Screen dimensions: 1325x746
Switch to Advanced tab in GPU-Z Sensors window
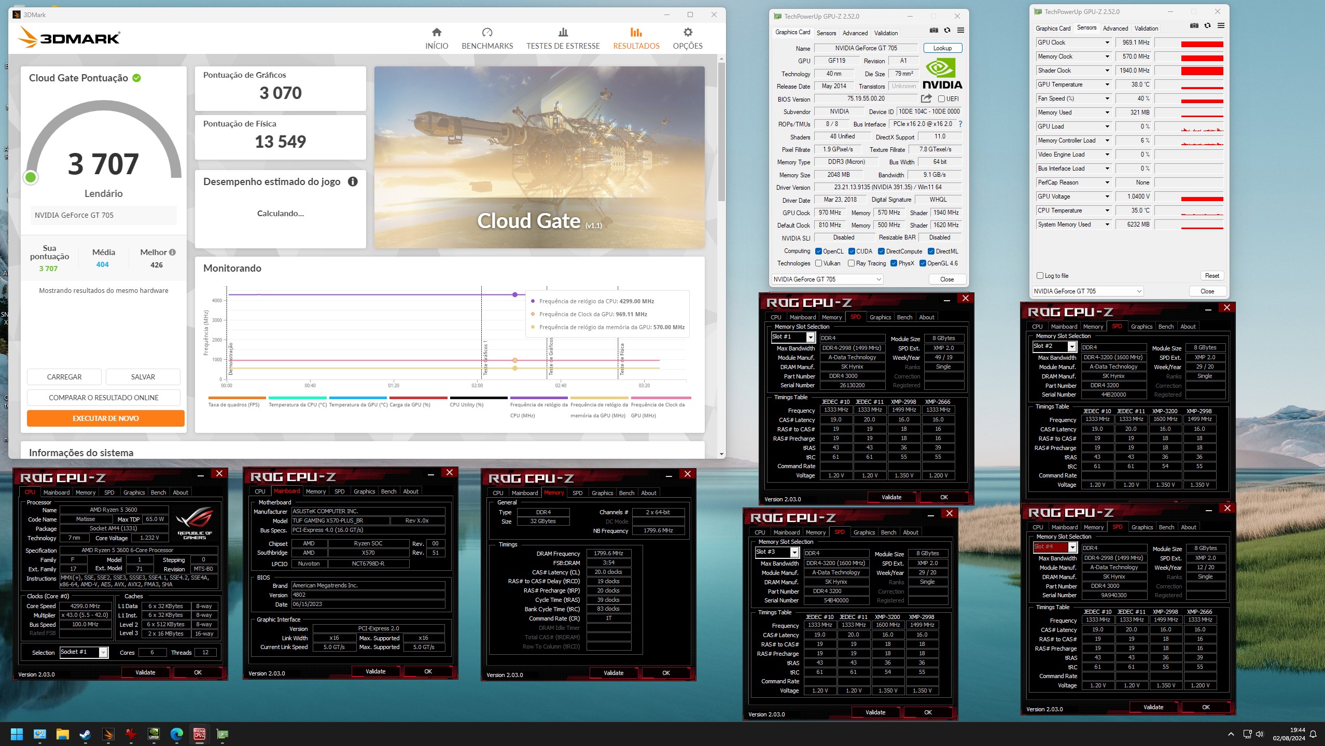tap(1115, 29)
